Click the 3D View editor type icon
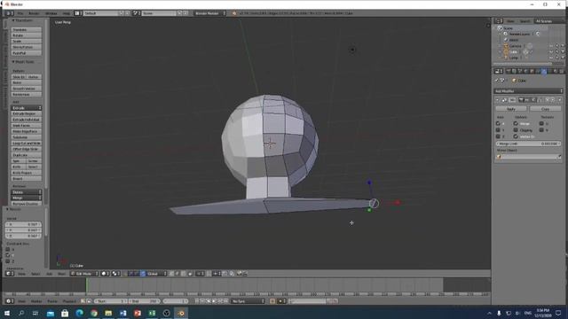 [10, 274]
